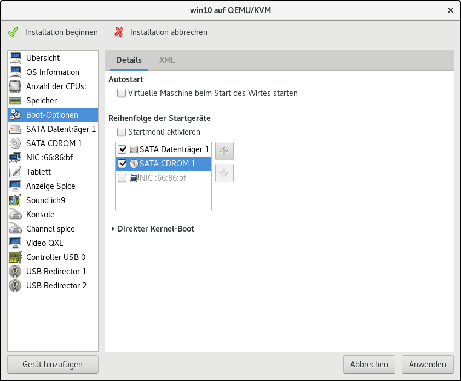Select the Speicher memory icon
Image resolution: width=461 pixels, height=381 pixels.
[x=15, y=101]
